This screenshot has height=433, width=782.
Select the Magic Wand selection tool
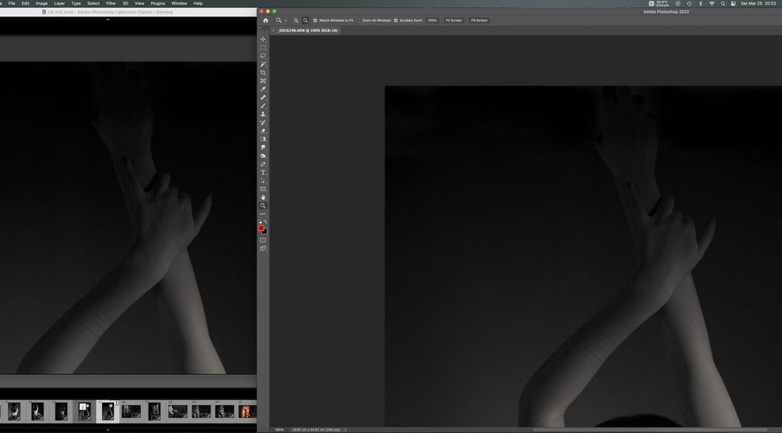click(263, 64)
